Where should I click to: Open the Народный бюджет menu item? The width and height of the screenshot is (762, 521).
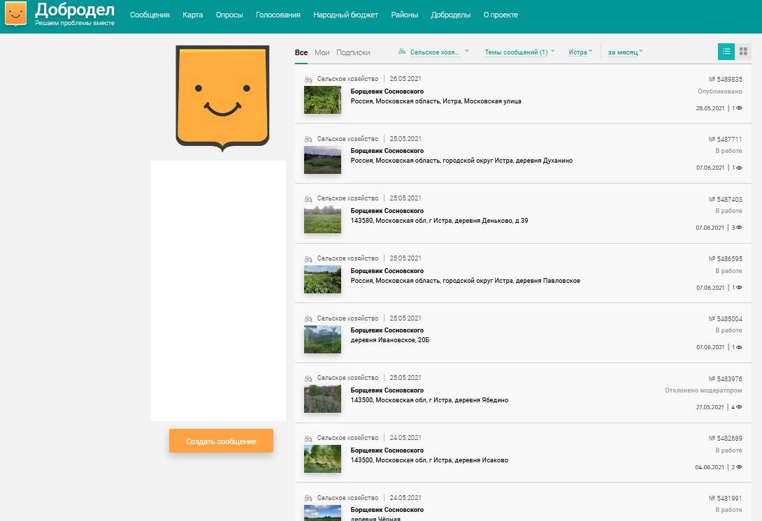click(x=345, y=15)
